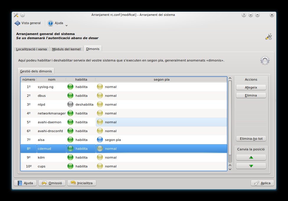Screen dimensions: 288x201
Task: Toggle the green habilita status of dbus
Action: click(70, 95)
